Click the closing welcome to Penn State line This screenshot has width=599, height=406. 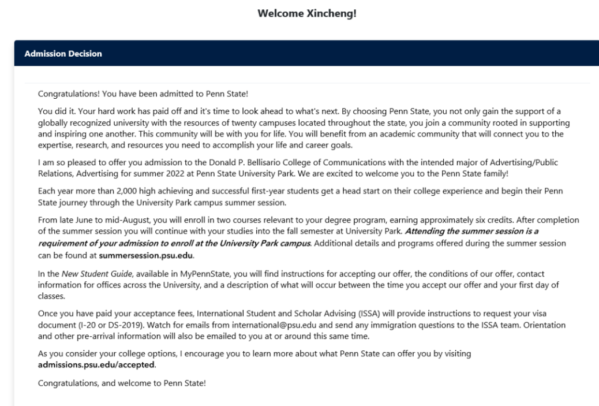pos(122,383)
